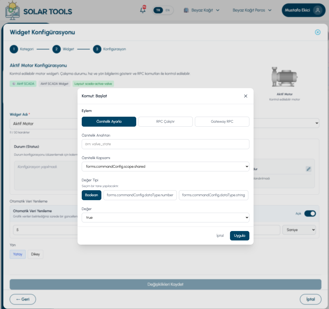Click the refresh interval field showing 5

(x=45, y=230)
